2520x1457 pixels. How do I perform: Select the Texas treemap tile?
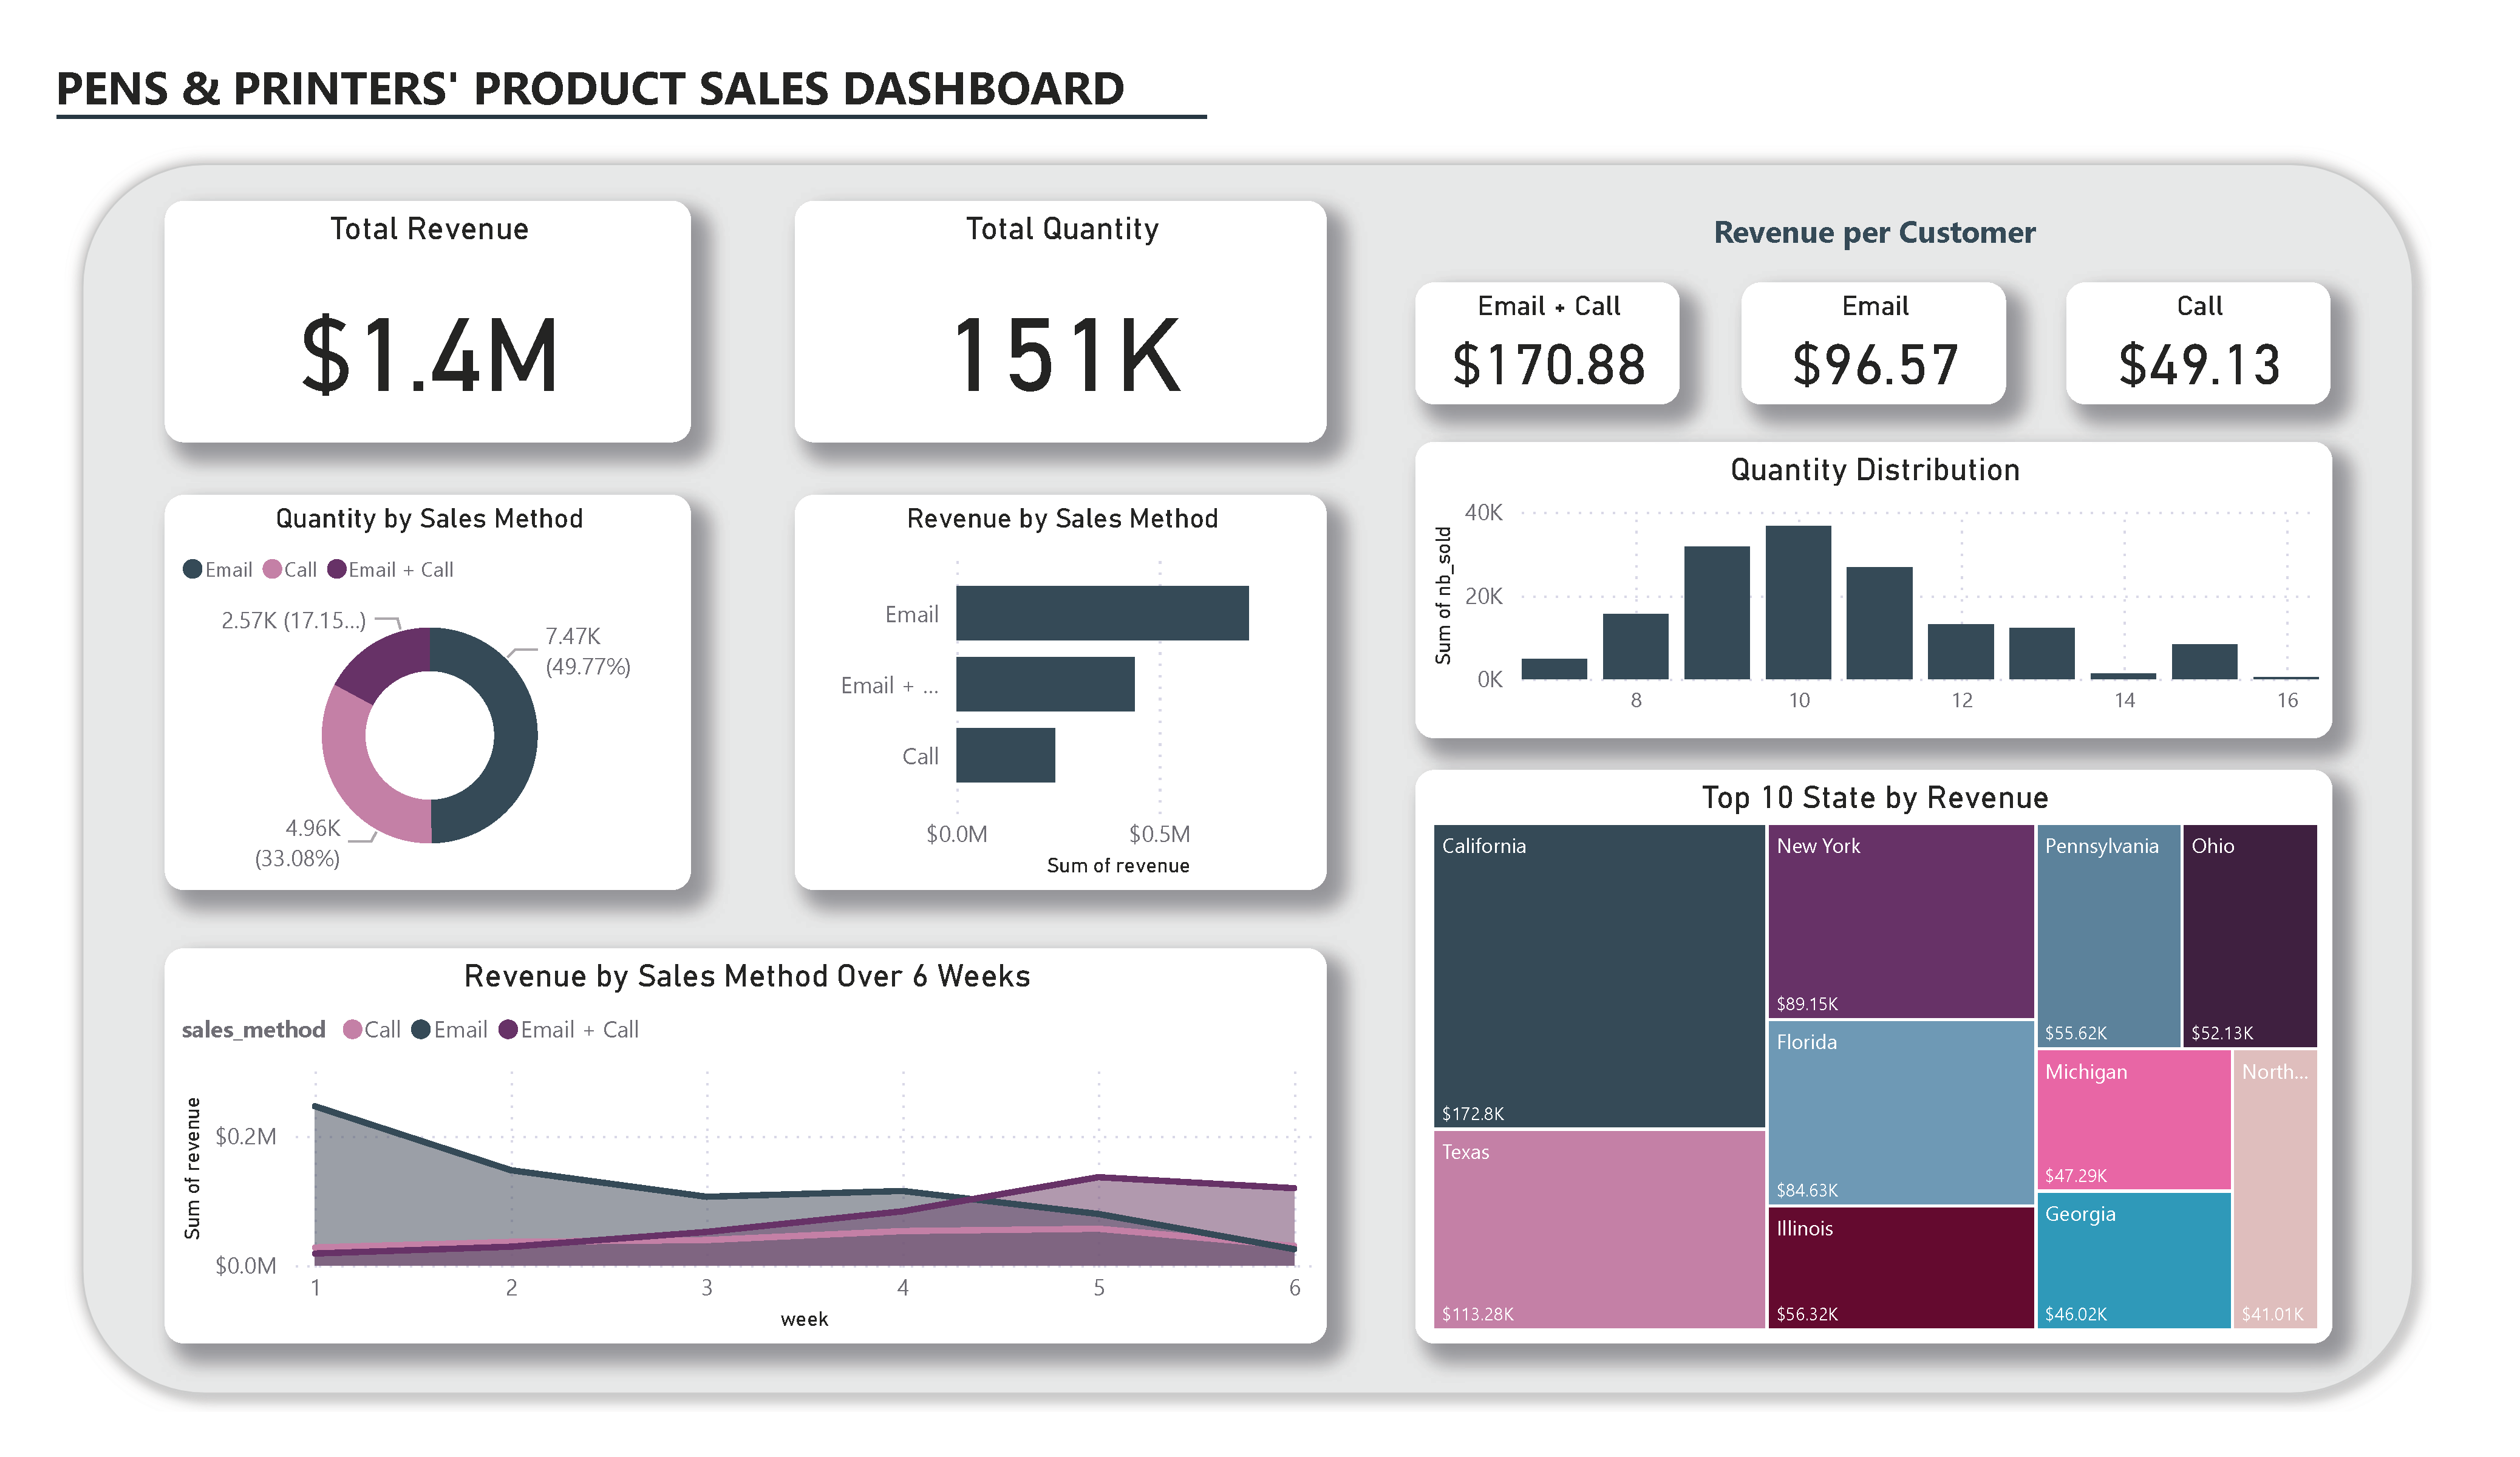pos(1600,1231)
